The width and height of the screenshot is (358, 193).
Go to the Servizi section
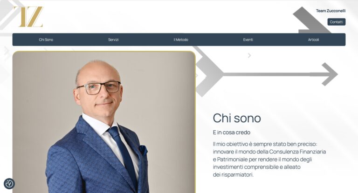pos(113,40)
